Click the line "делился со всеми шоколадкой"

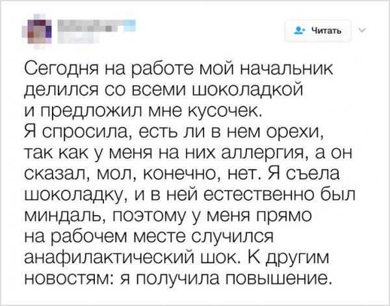click(155, 86)
